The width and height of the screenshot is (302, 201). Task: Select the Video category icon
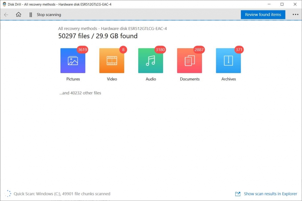coord(112,60)
